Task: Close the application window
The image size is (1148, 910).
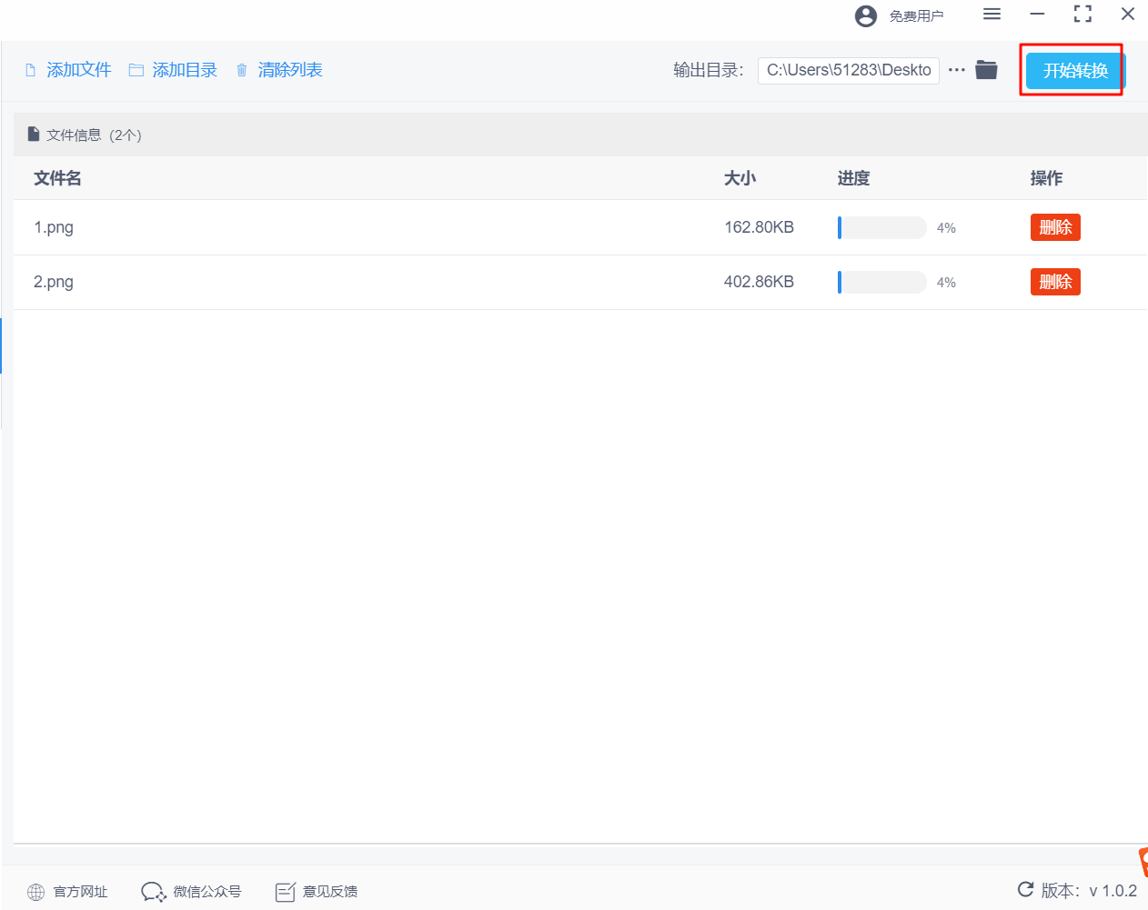Action: click(x=1128, y=14)
